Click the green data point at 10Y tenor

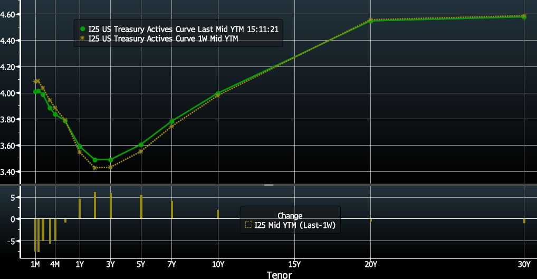218,93
